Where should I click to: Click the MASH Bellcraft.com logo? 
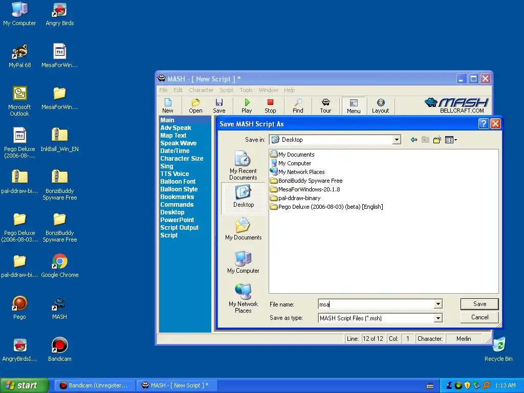[457, 105]
